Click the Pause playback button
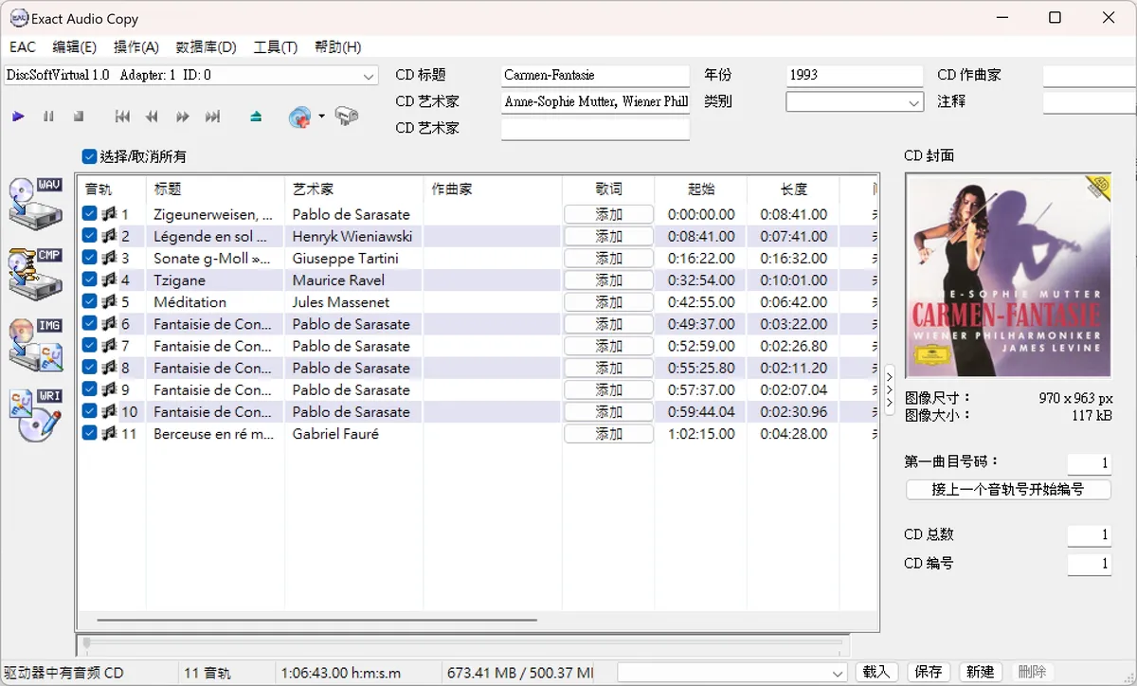Viewport: 1137px width, 686px height. (x=48, y=117)
